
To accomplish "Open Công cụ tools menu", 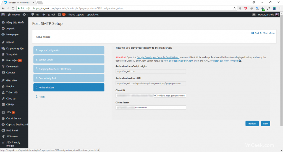I will click(x=14, y=99).
